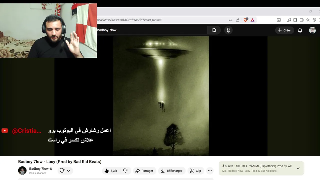Toggle the browser sidebar panel icon
Screen dimensions: 320x180
[295, 20]
